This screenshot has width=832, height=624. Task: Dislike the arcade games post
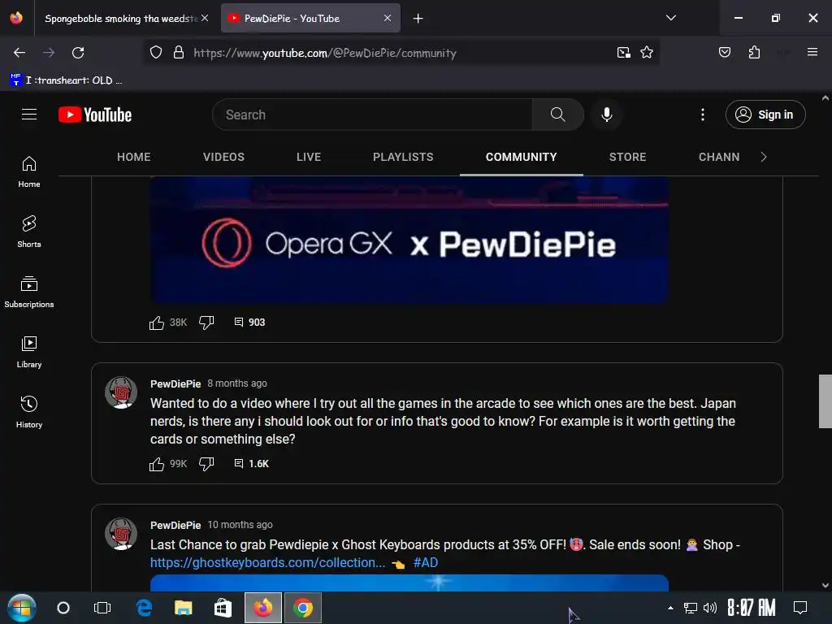(x=206, y=464)
